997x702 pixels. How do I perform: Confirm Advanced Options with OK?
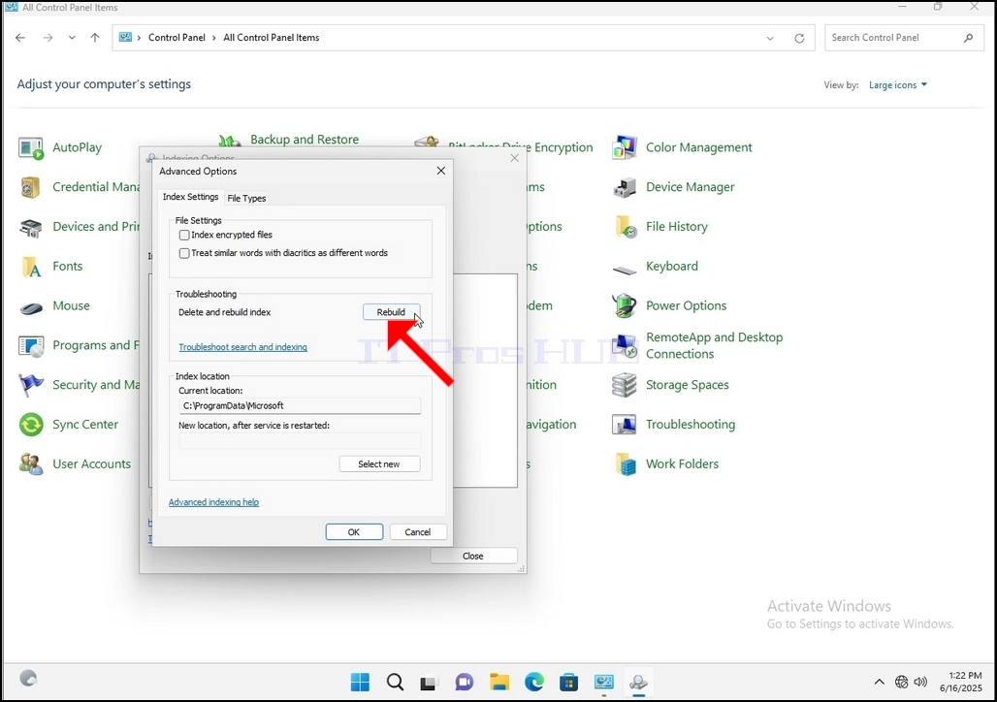click(354, 532)
